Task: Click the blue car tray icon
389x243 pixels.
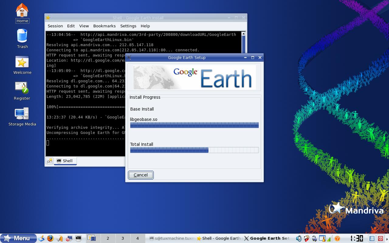Action: pos(314,239)
